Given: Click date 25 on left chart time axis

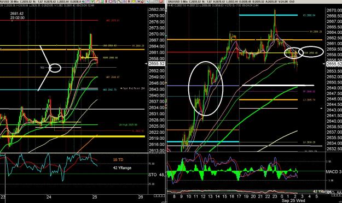Looking at the screenshot, I should point(95,197).
